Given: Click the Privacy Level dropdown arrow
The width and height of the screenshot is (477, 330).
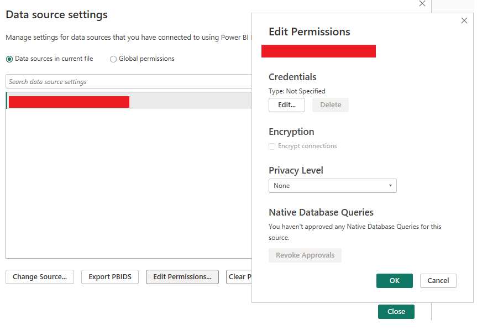Looking at the screenshot, I should tap(390, 186).
